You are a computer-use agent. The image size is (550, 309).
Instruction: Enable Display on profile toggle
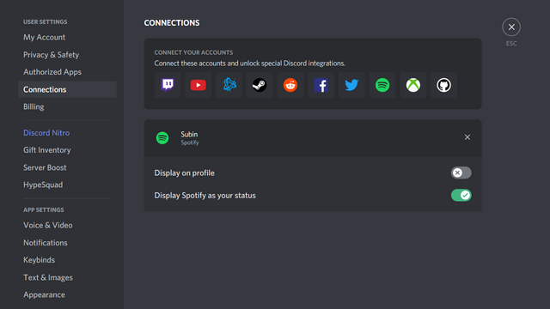coord(461,173)
